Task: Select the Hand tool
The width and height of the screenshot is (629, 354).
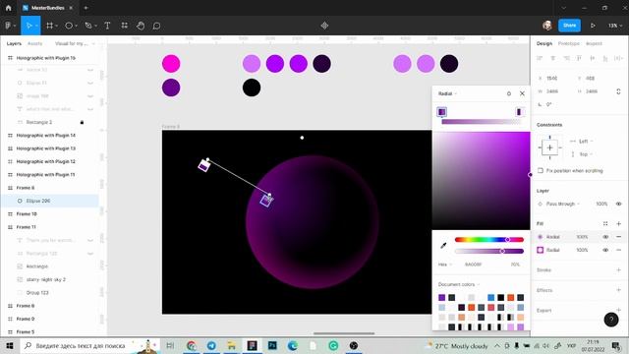Action: (x=141, y=26)
